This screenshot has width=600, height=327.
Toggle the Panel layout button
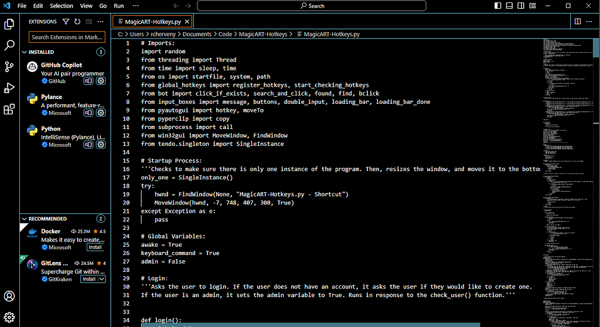point(509,6)
